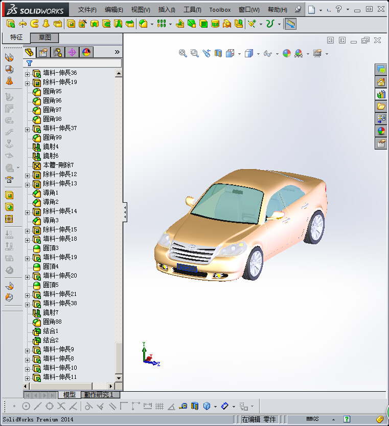Viewport: 389px width, 426px height.
Task: Open Custom Properties task pane icon
Action: click(381, 143)
